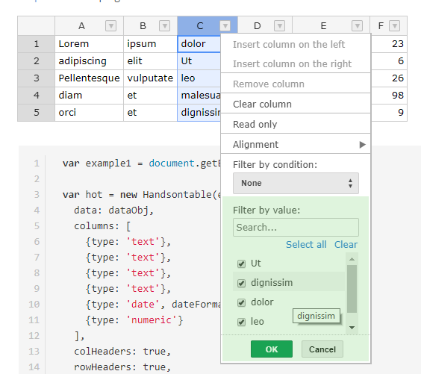Open the Filter by condition None select

[x=296, y=183]
